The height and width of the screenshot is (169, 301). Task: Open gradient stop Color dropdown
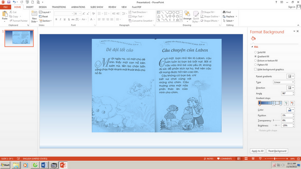(x=291, y=110)
